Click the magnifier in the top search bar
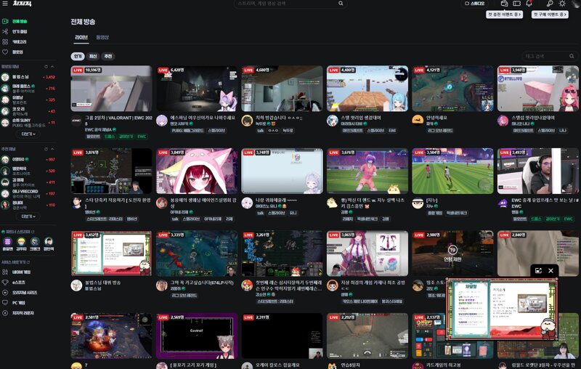Viewport: 581px width, 369px height. 341,4
